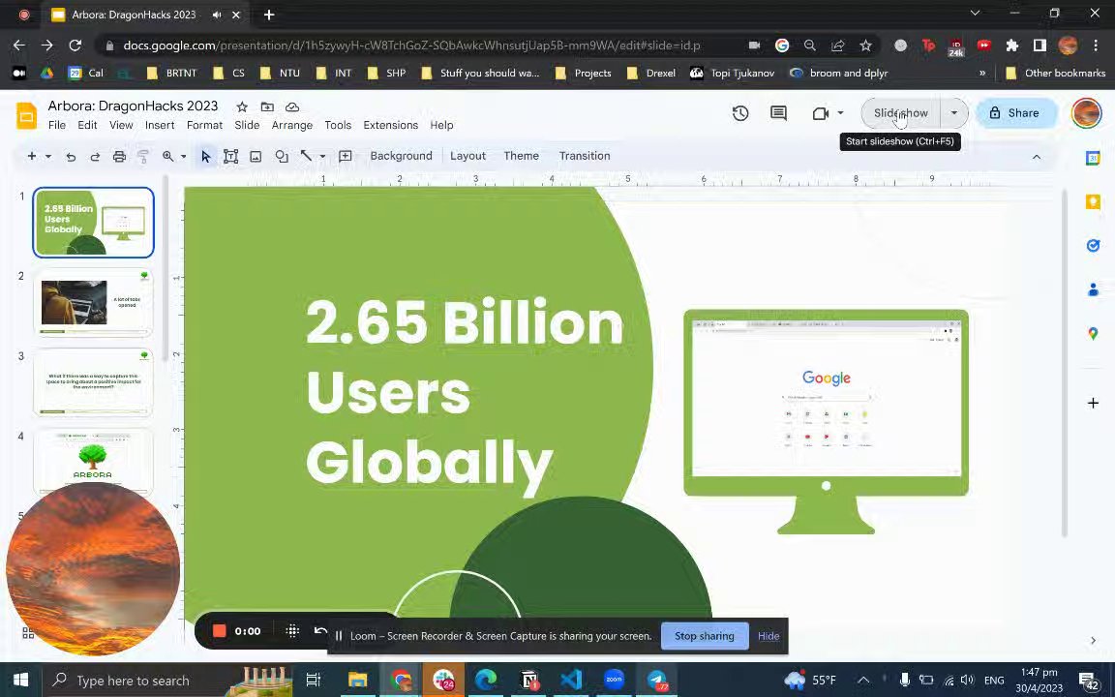Open the Drexel bookmark folder
Screen dimensions: 1115x697
click(652, 73)
